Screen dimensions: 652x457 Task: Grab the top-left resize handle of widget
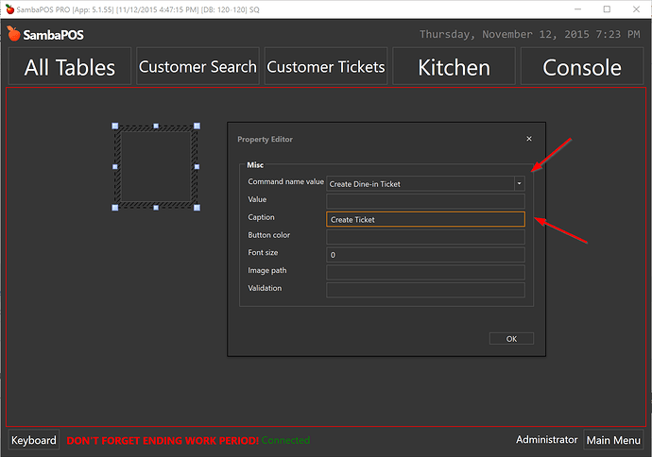tap(115, 126)
